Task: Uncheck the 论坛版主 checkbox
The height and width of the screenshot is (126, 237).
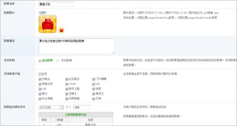Action: (x=67, y=79)
